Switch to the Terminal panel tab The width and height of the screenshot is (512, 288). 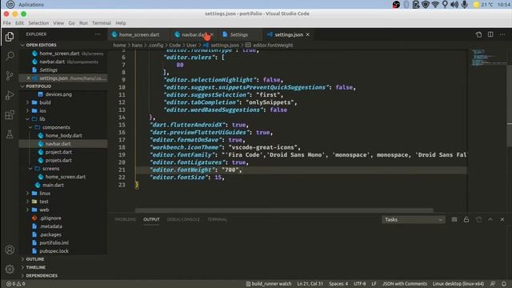(217, 219)
